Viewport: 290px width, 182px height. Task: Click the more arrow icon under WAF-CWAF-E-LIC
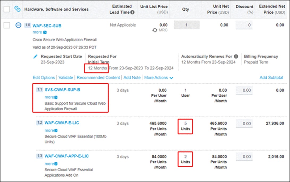pyautogui.click(x=56, y=131)
